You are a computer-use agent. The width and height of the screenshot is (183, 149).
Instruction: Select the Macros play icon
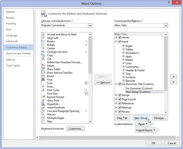tap(43, 114)
